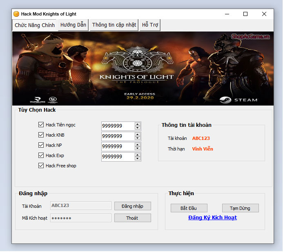Click the gold coin app icon in title bar
The image size is (283, 252).
16,14
